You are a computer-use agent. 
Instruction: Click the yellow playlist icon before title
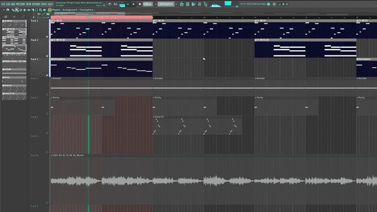tap(49, 10)
